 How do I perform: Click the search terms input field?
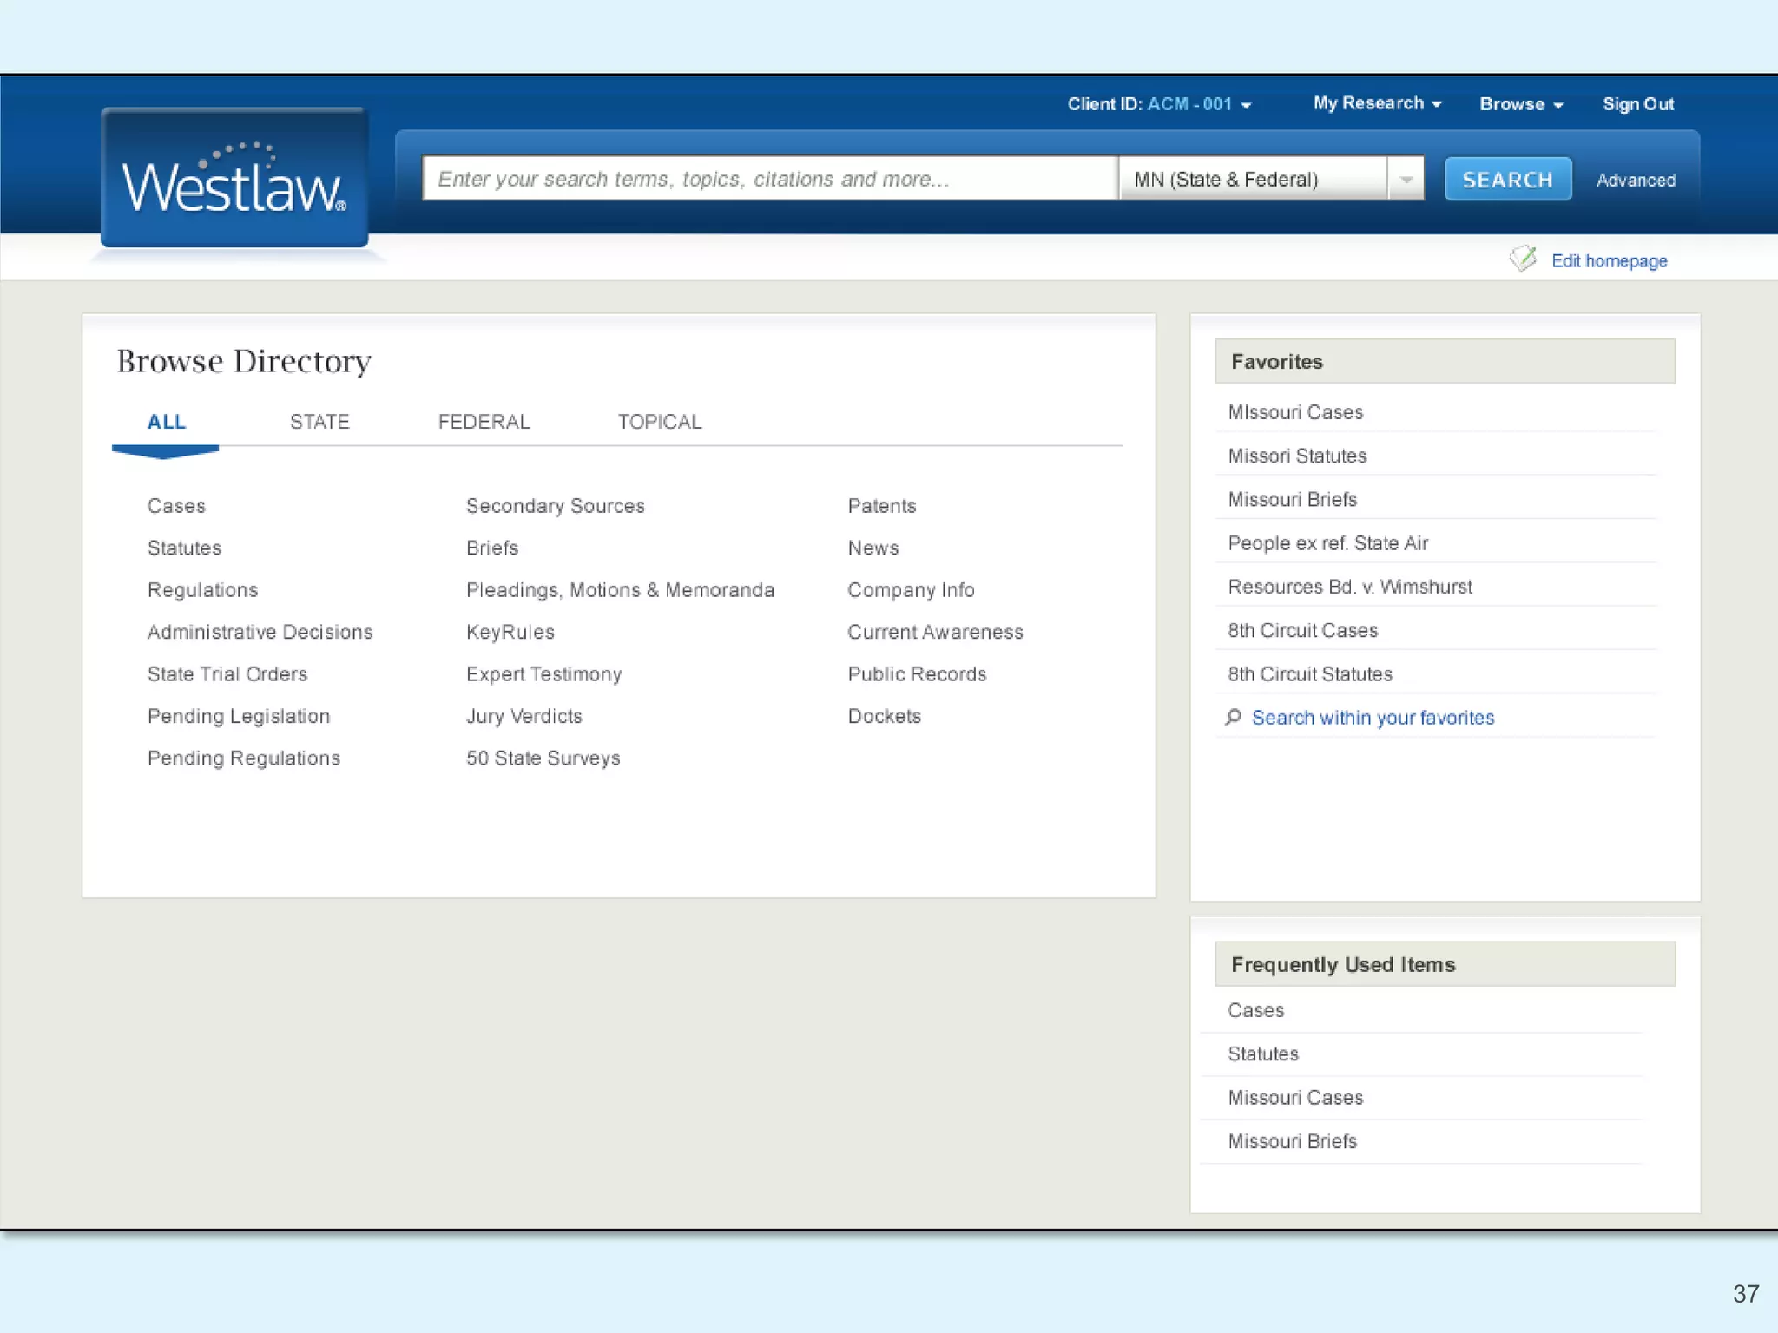click(768, 179)
